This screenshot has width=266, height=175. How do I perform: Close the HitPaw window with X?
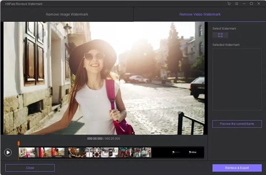click(259, 3)
